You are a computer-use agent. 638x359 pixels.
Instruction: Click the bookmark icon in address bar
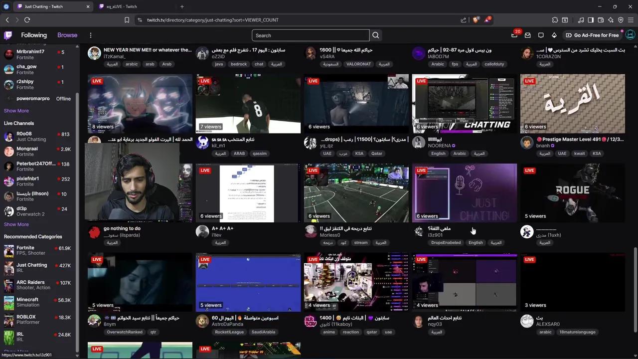tap(127, 20)
